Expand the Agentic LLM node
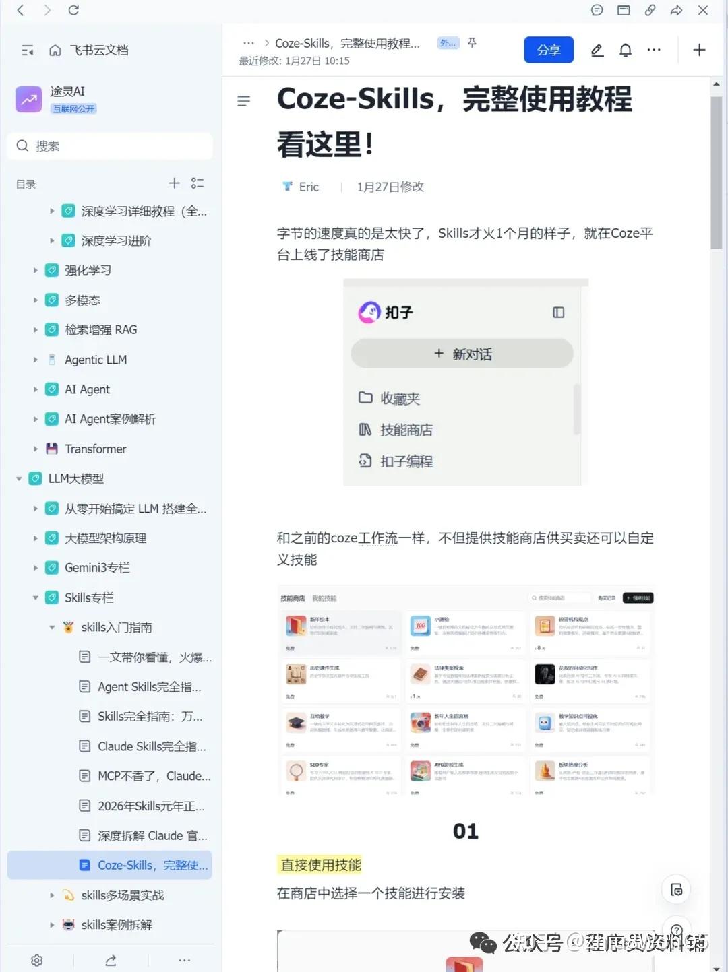 tap(36, 360)
